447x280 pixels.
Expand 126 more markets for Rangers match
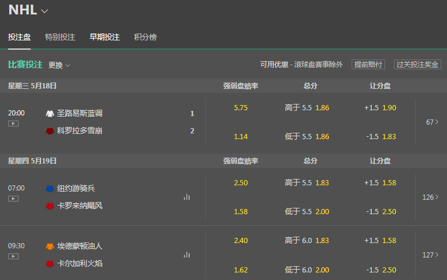[431, 197]
